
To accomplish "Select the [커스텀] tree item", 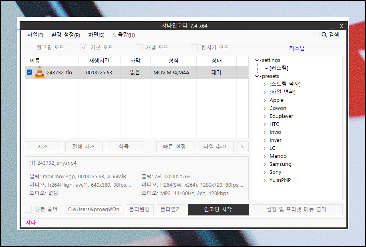I will (279, 68).
